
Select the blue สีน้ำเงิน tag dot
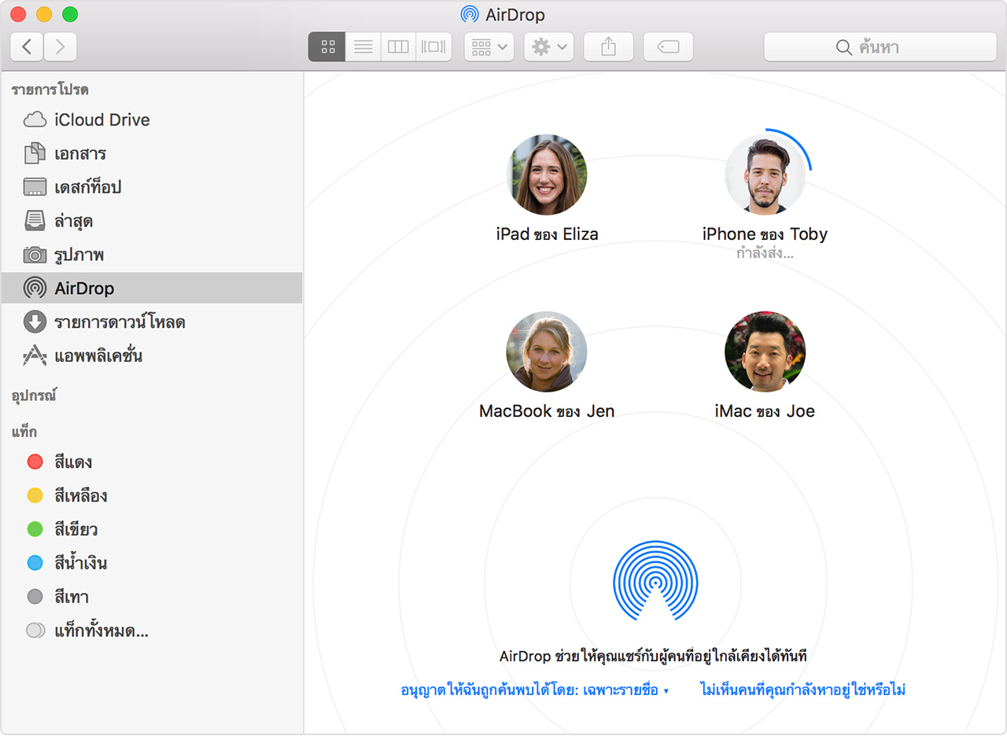click(35, 563)
